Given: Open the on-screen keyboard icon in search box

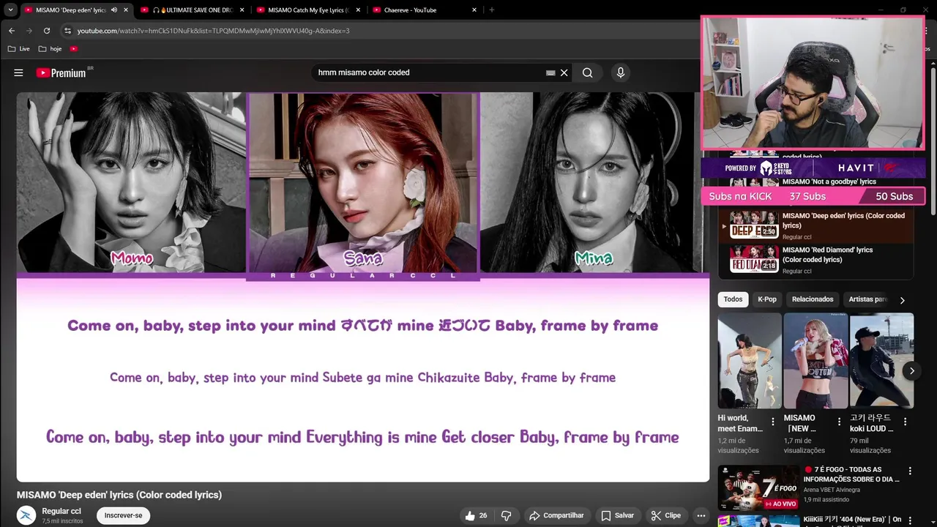Looking at the screenshot, I should point(550,72).
